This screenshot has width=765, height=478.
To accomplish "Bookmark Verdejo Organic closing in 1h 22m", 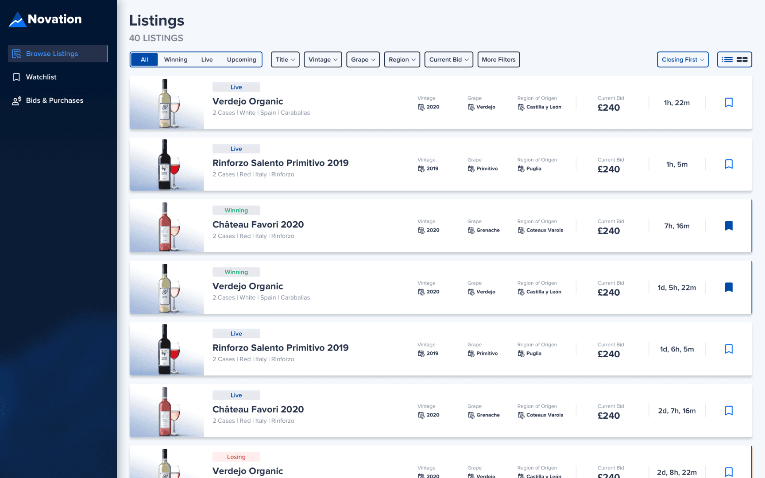I will pos(729,103).
